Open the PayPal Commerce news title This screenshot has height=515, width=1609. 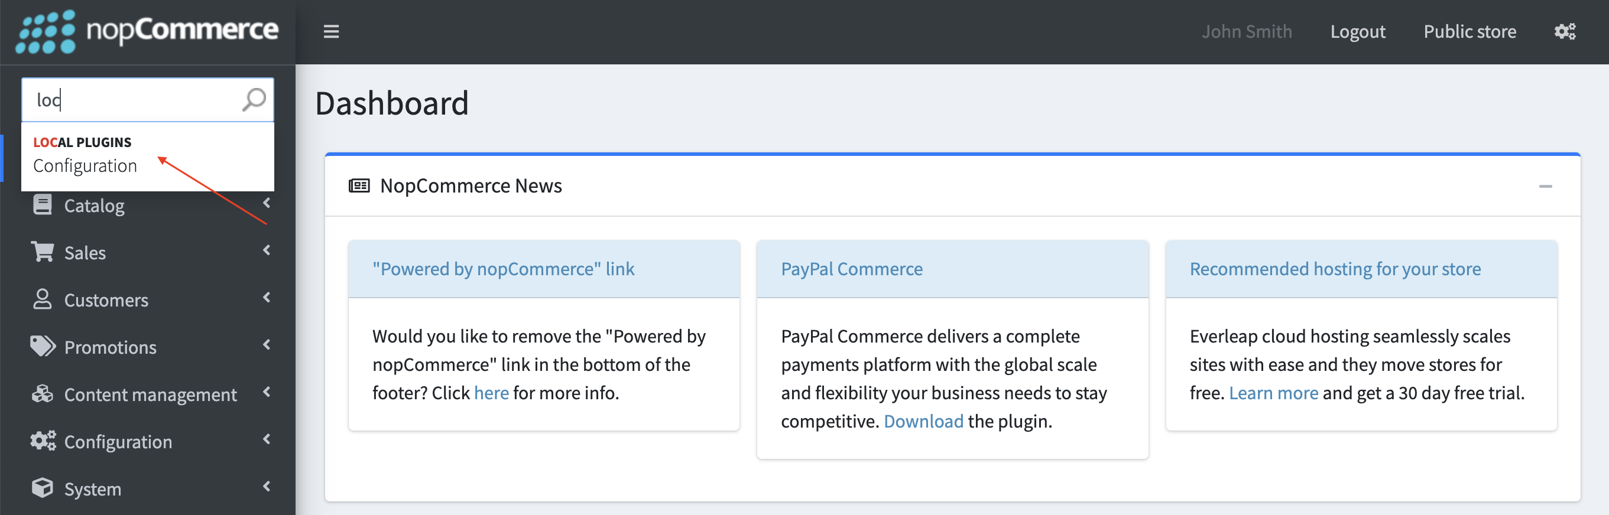(x=851, y=268)
